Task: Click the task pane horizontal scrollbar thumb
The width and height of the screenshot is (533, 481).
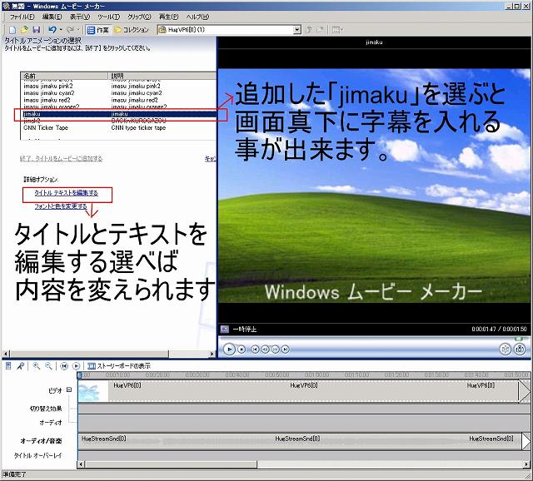Action: point(88,354)
